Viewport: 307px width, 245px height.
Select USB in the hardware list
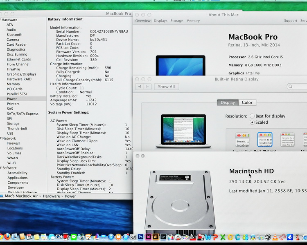10,134
